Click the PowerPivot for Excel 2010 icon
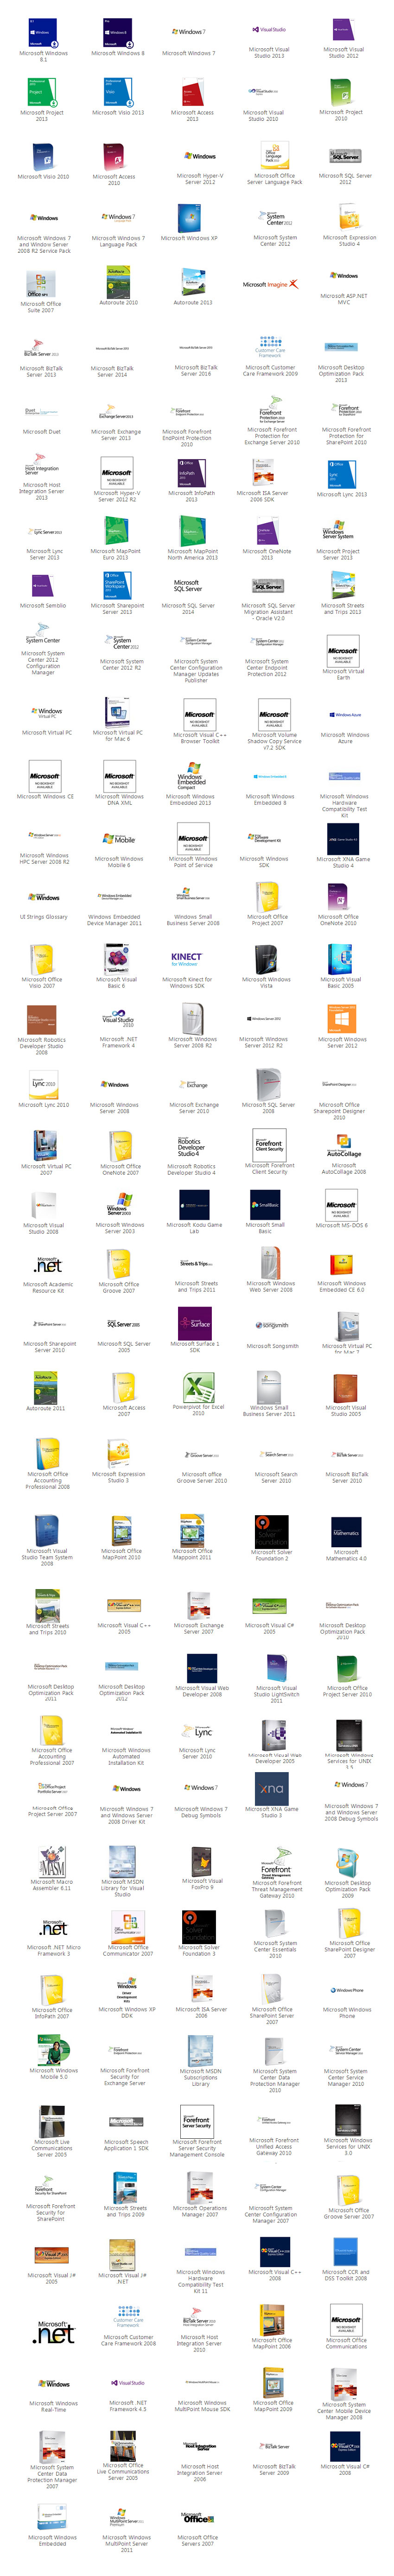 tap(198, 1387)
